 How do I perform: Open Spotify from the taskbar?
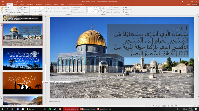tap(50, 109)
